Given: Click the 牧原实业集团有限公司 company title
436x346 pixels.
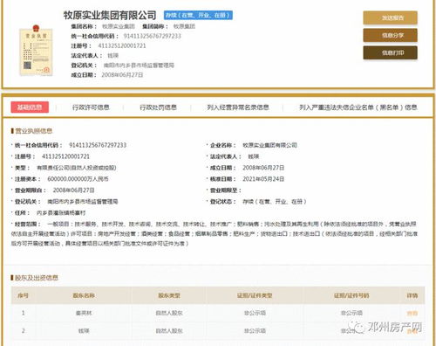Looking at the screenshot, I should 110,15.
